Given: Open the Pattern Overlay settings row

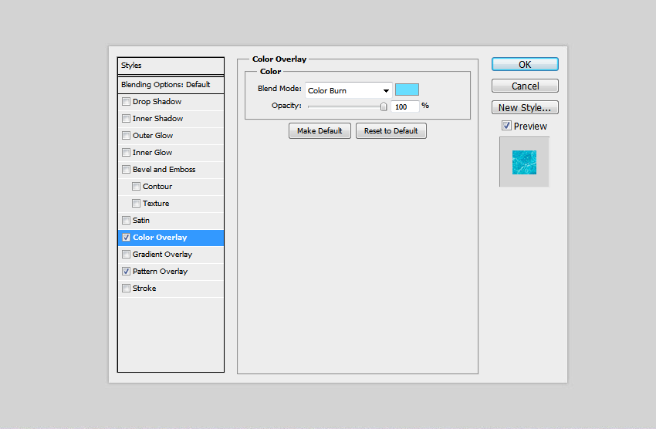Looking at the screenshot, I should [171, 272].
